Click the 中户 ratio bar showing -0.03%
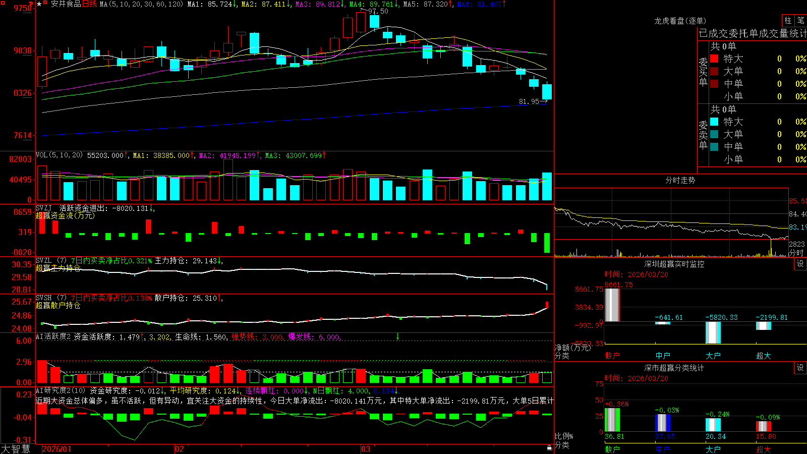This screenshot has width=807, height=454. coord(662,423)
